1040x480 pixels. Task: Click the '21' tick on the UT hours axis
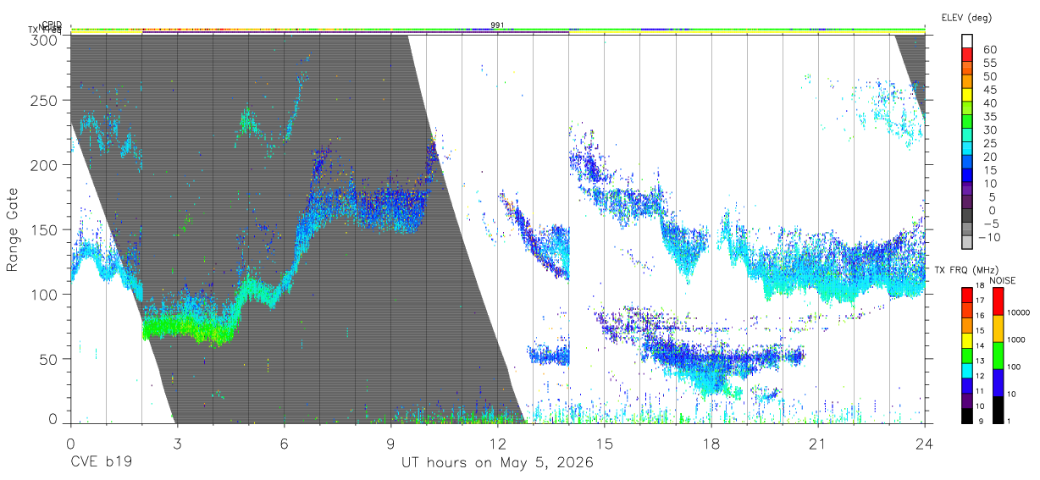click(817, 443)
